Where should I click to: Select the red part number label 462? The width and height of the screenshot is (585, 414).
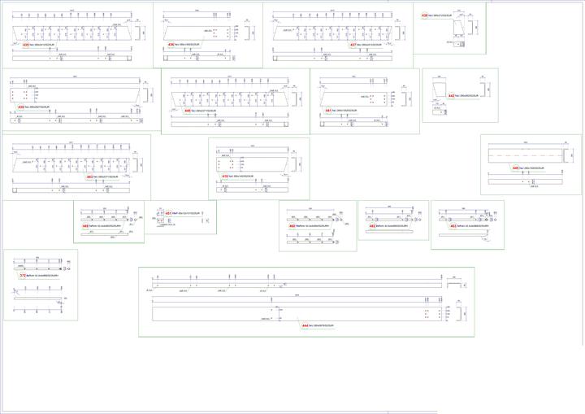tap(372, 226)
